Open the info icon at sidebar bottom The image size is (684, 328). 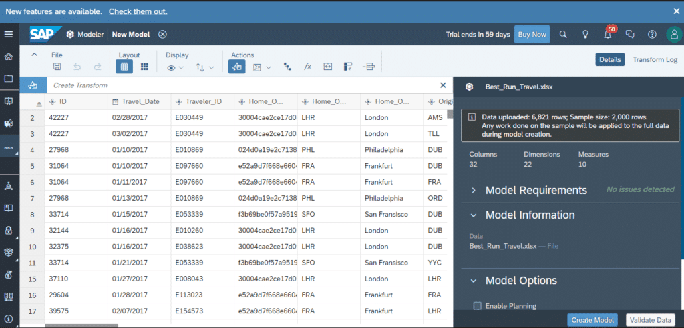tap(8, 319)
